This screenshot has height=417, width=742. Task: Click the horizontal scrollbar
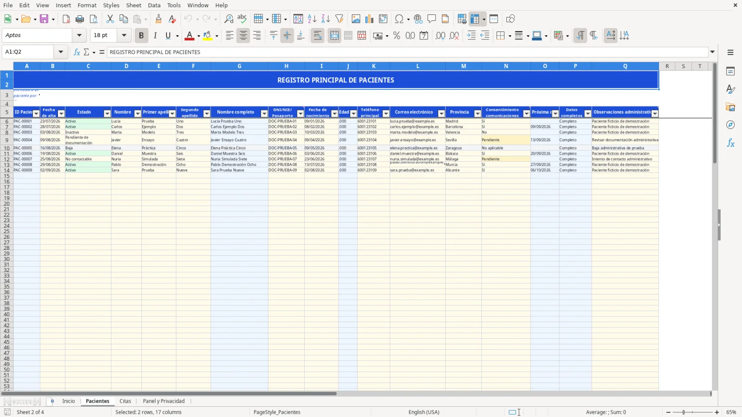[x=169, y=394]
